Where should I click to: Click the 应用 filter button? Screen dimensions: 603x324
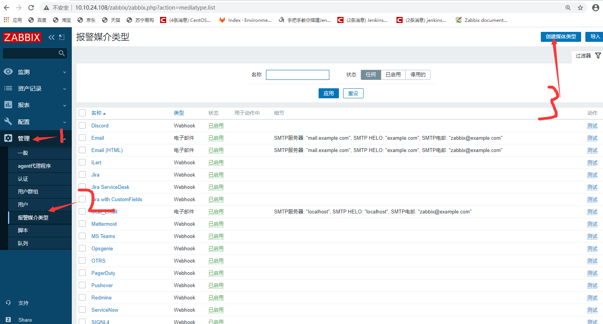[329, 93]
